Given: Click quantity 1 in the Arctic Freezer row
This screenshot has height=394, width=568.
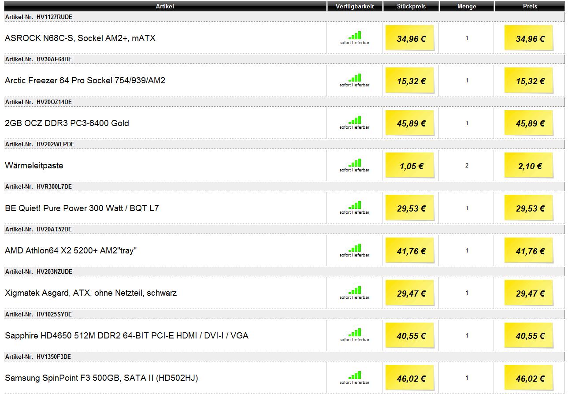Looking at the screenshot, I should 467,80.
